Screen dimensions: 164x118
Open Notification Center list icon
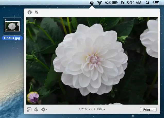(x=156, y=3)
